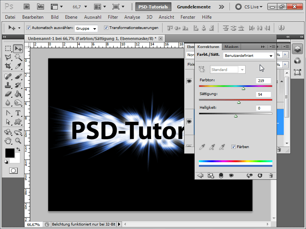
Task: Select the Crop tool
Action: click(8, 66)
